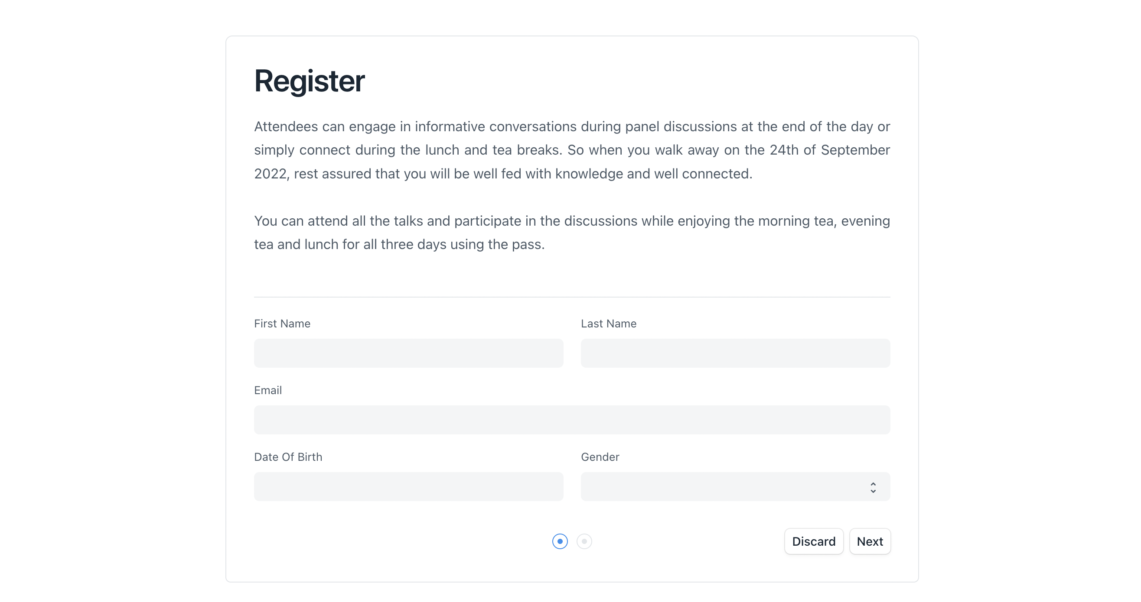Click the Register heading
1141x602 pixels.
(309, 81)
